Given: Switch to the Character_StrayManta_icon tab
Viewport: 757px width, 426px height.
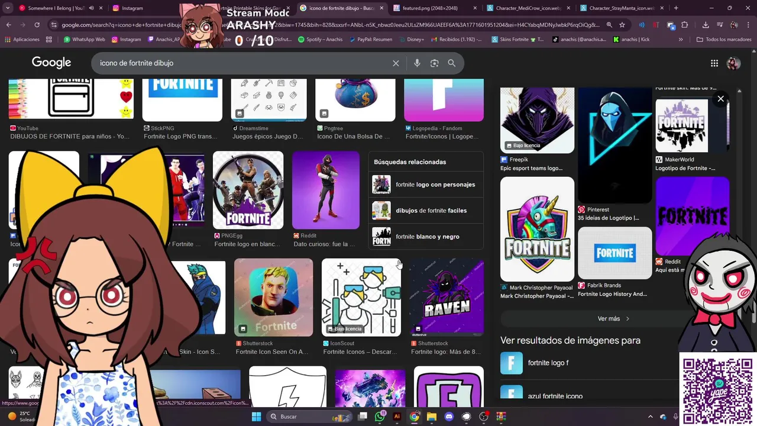Looking at the screenshot, I should [621, 8].
